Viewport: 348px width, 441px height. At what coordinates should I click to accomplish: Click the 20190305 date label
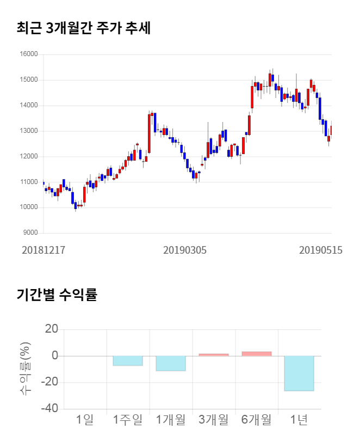[185, 250]
